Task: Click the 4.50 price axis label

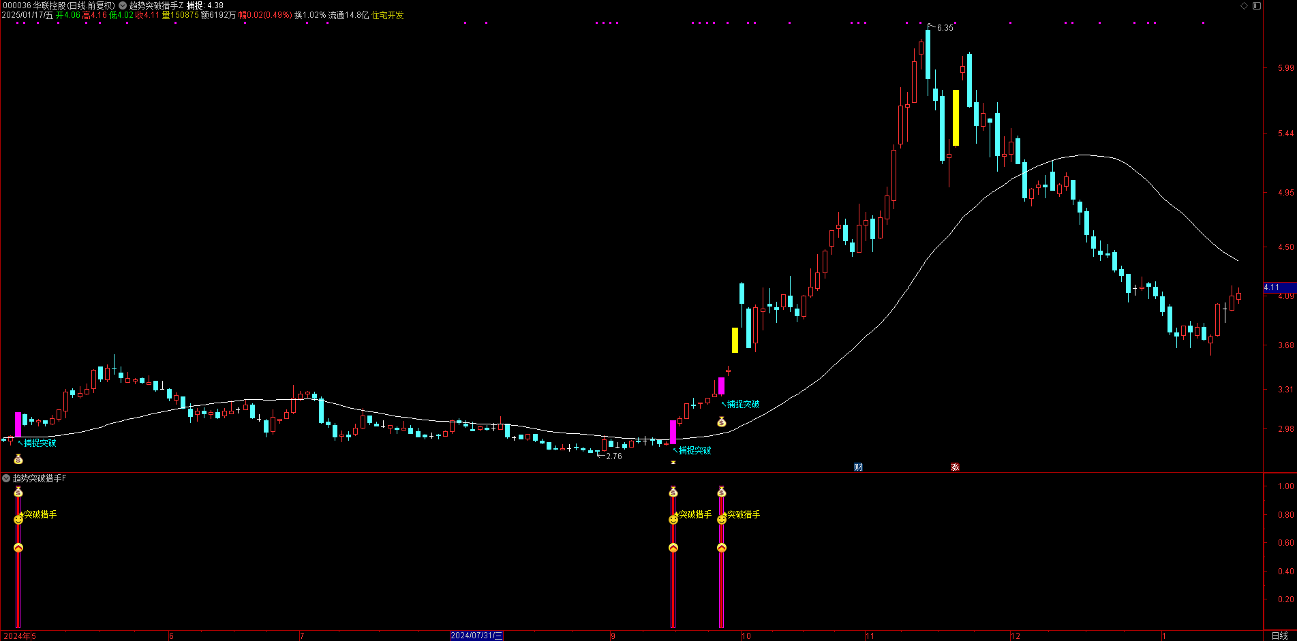Action: 1285,247
